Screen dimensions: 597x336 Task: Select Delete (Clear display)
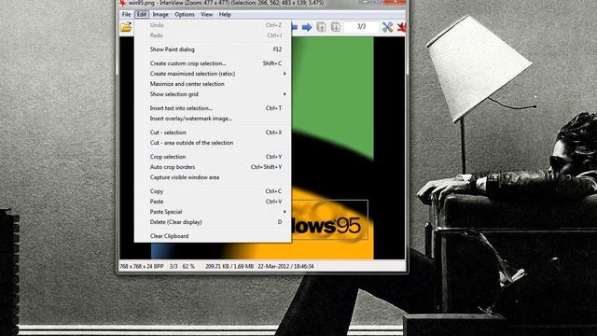(x=213, y=222)
